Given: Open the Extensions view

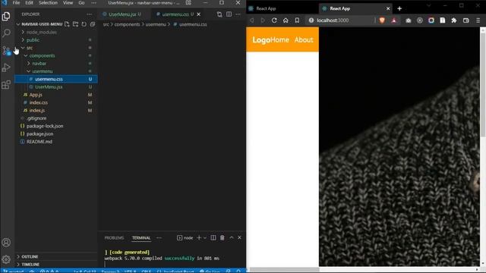Looking at the screenshot, I should click(6, 84).
